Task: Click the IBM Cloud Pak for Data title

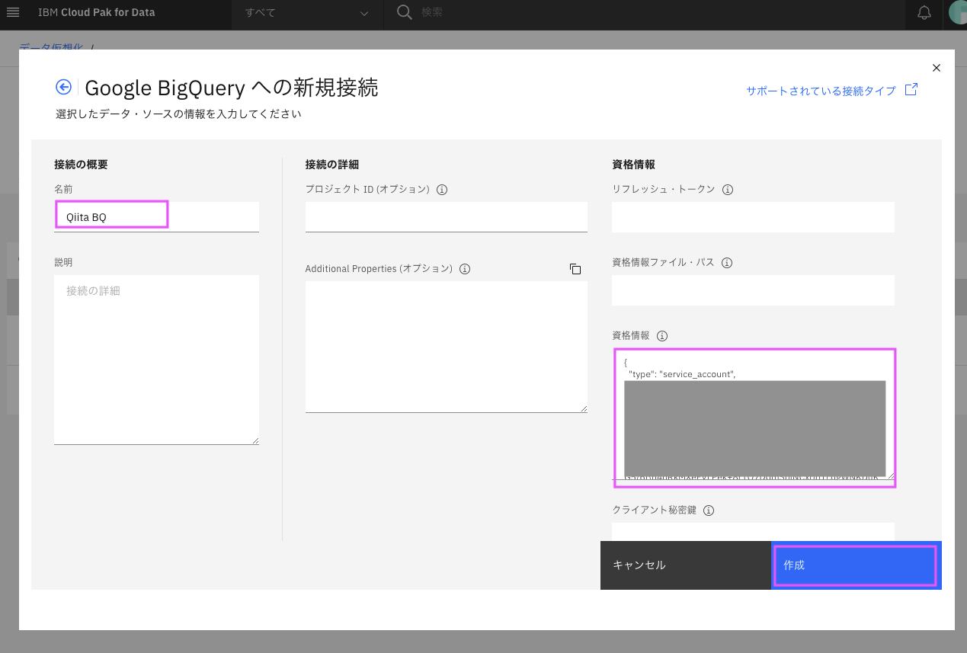Action: click(x=96, y=13)
